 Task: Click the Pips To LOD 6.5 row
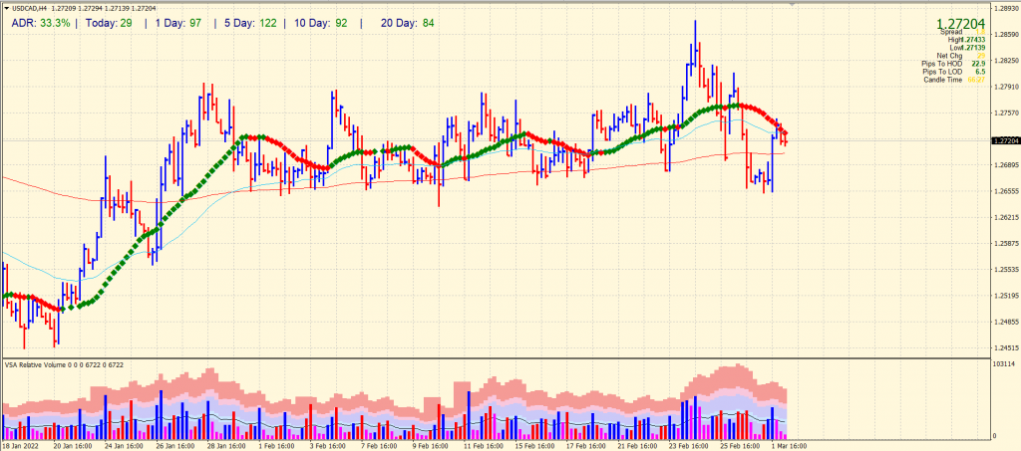coord(953,72)
